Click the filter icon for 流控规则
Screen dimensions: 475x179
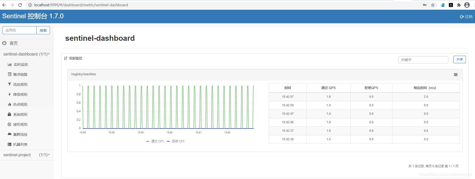tap(10, 84)
